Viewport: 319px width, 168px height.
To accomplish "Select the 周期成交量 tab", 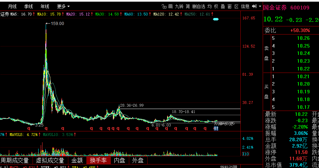I will [x=15, y=161].
